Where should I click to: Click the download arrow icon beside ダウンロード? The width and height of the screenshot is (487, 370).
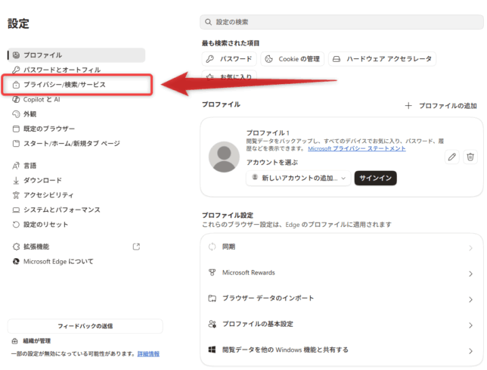coord(16,180)
